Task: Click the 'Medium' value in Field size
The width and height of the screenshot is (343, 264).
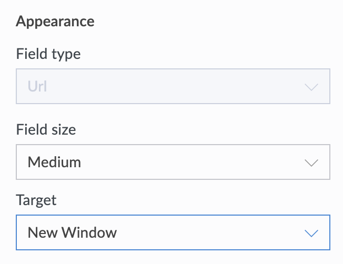Action: 54,162
